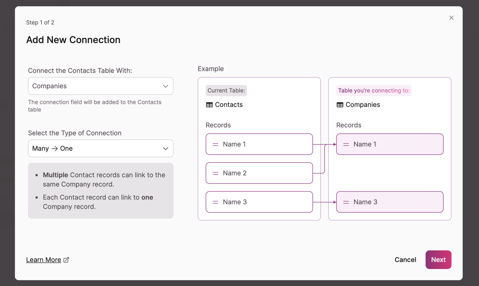Select the Name 2 record in Contacts

click(x=259, y=173)
